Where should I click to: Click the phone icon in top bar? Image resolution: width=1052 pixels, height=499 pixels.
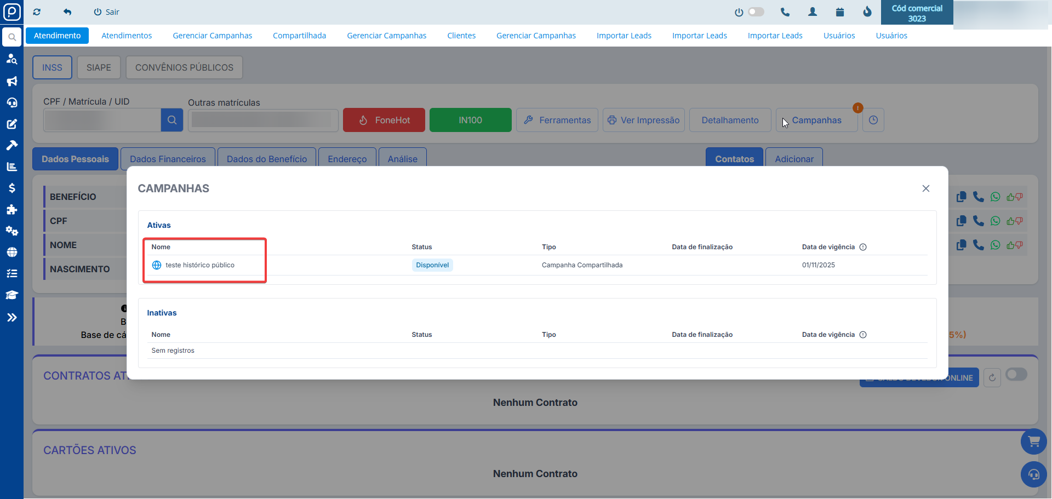coord(785,12)
